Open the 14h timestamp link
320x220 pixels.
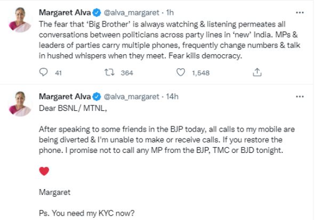tap(171, 96)
